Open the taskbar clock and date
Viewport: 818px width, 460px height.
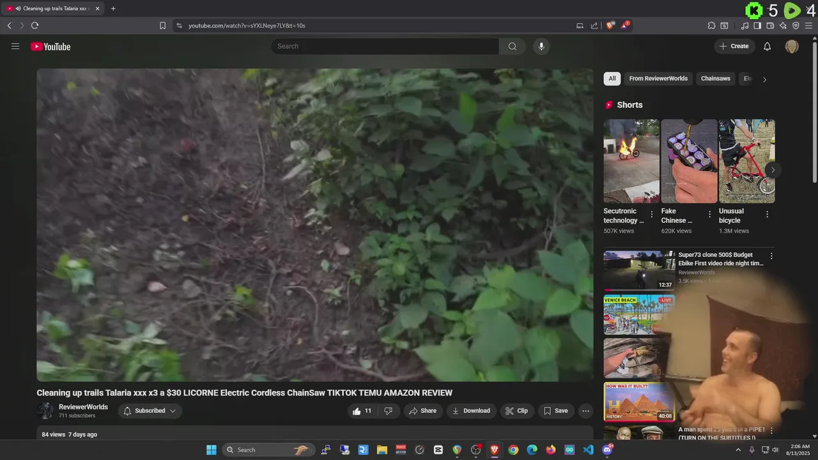799,450
